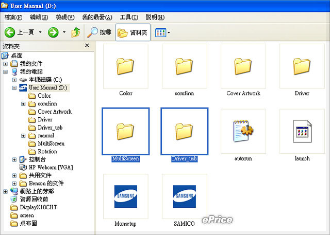Expand 我的文件 tree node

click(x=6, y=64)
